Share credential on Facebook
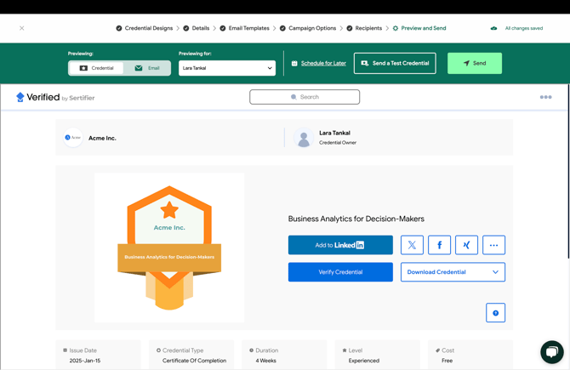The width and height of the screenshot is (570, 370). (439, 245)
